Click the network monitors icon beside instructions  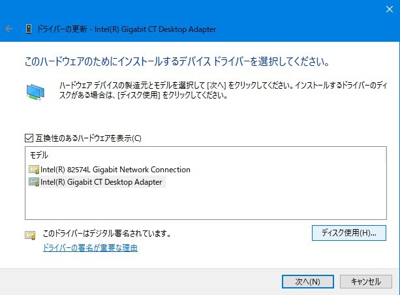pyautogui.click(x=35, y=92)
